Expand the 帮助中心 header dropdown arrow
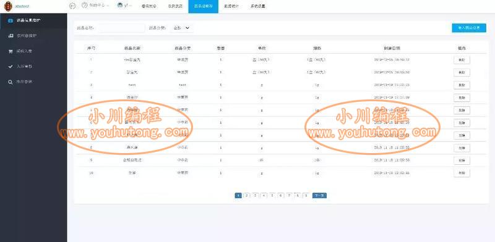 (108, 6)
